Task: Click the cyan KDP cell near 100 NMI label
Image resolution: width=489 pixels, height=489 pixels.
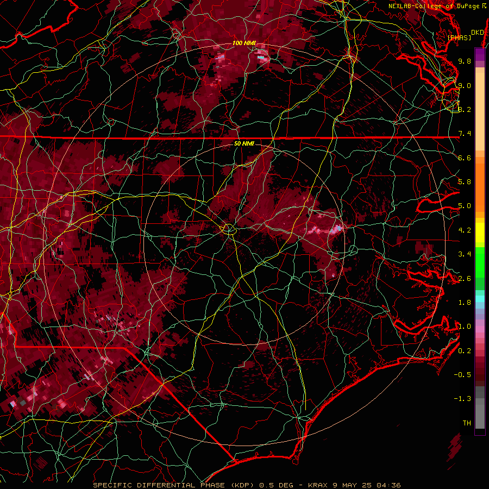Action: click(262, 57)
